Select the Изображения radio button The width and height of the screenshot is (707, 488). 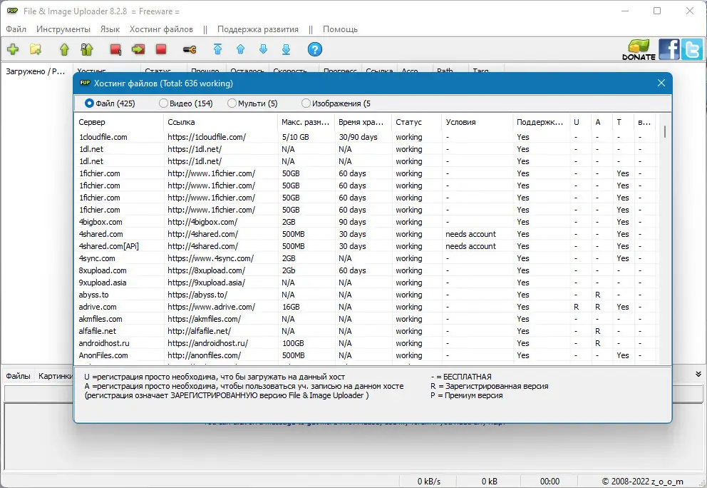pyautogui.click(x=336, y=103)
